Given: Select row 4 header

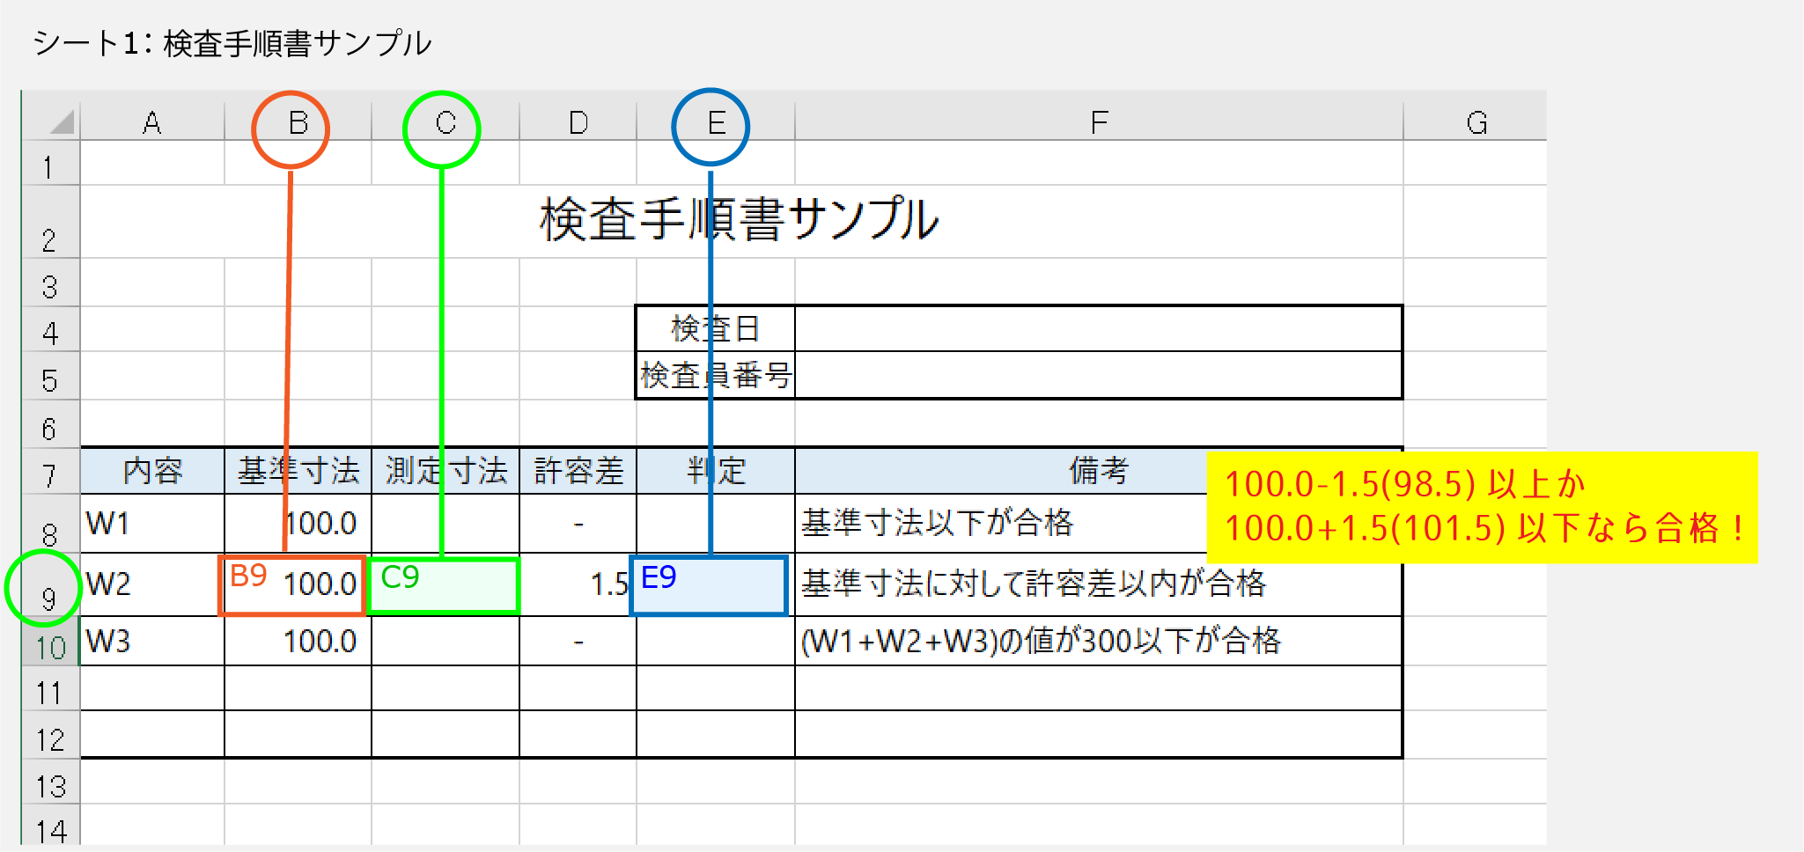Looking at the screenshot, I should pos(50,329).
